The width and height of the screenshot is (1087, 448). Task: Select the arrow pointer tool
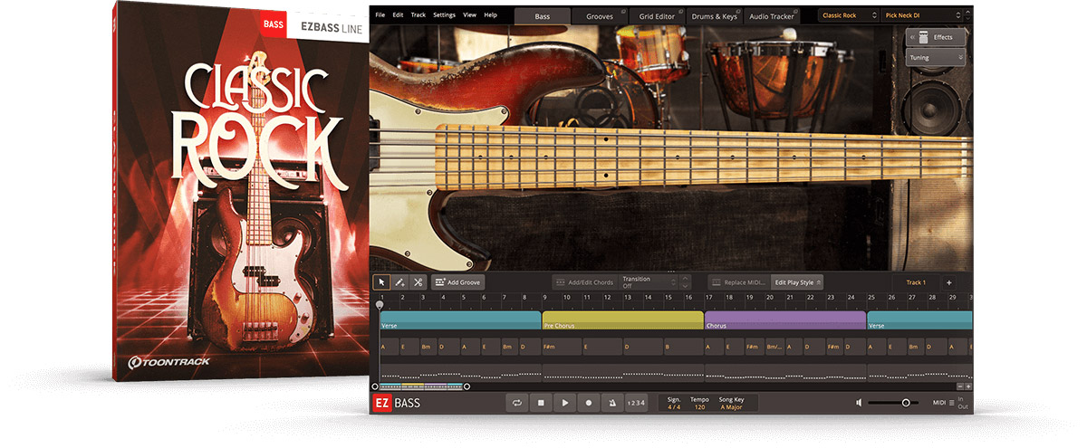coord(382,282)
